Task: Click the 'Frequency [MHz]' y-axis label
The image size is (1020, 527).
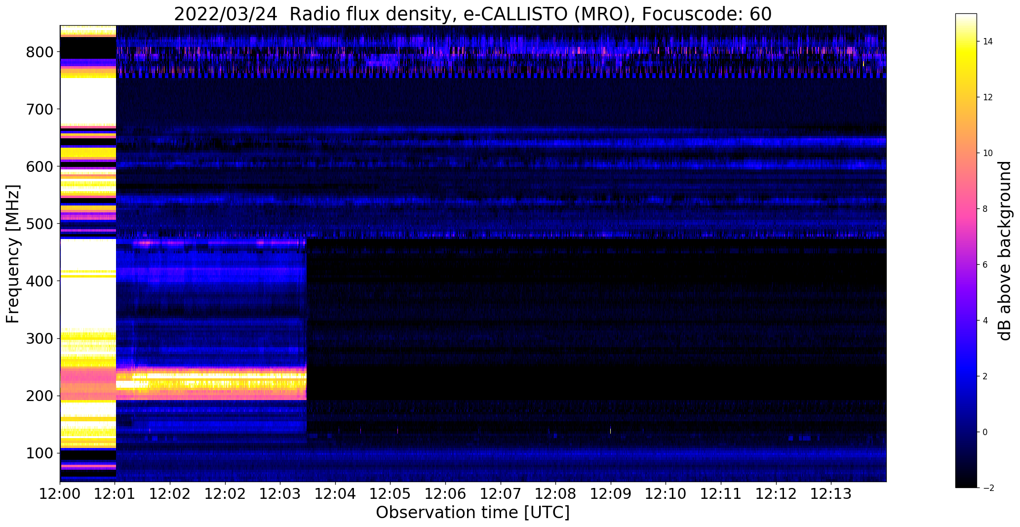Action: point(13,254)
